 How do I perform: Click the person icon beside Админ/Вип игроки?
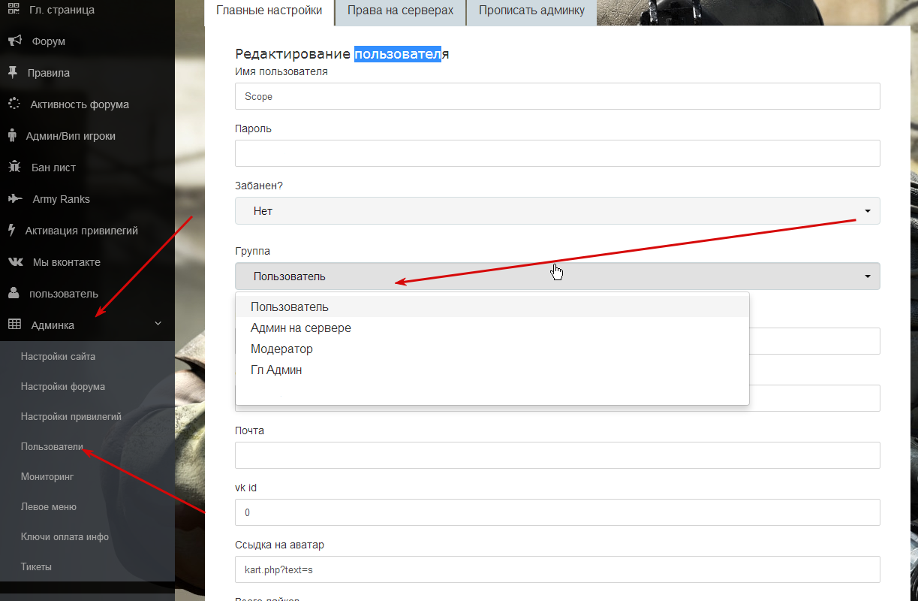point(12,136)
